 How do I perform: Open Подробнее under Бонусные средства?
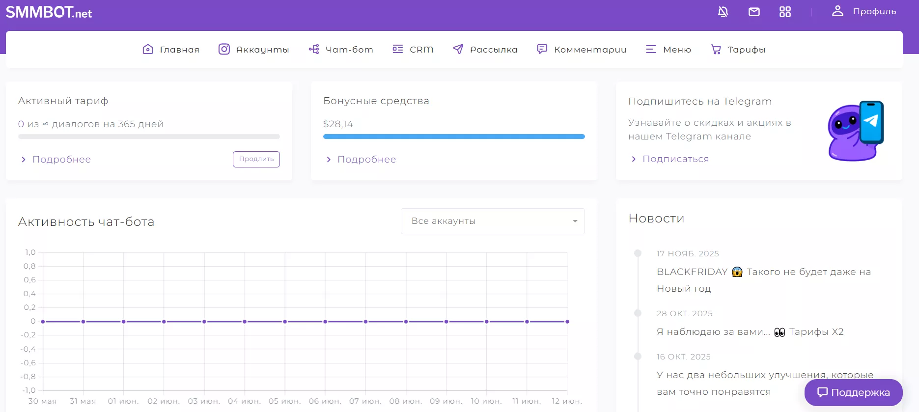coord(366,159)
